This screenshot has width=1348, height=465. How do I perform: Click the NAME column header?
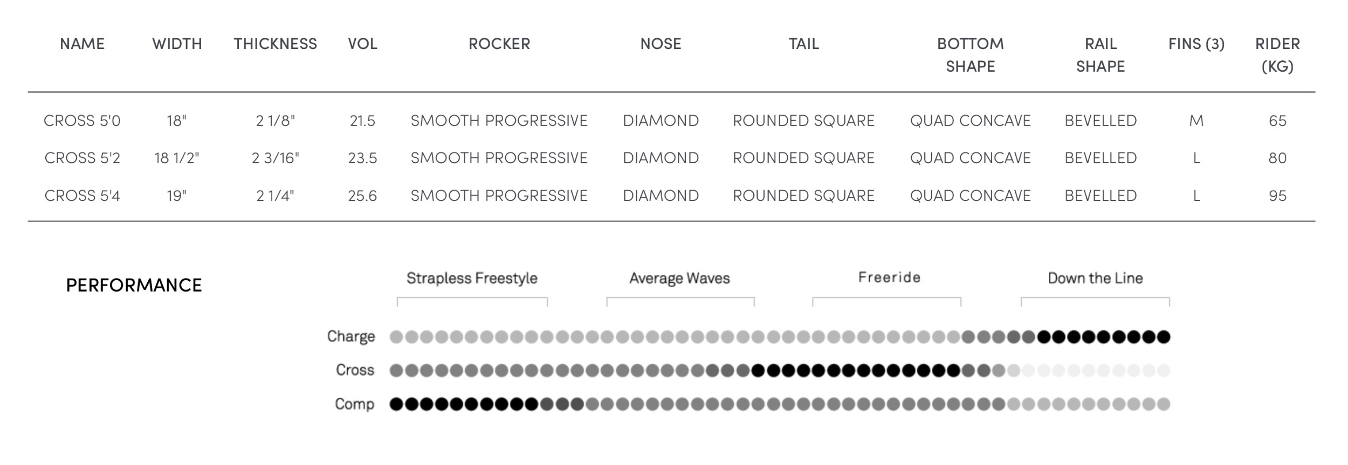click(x=82, y=44)
